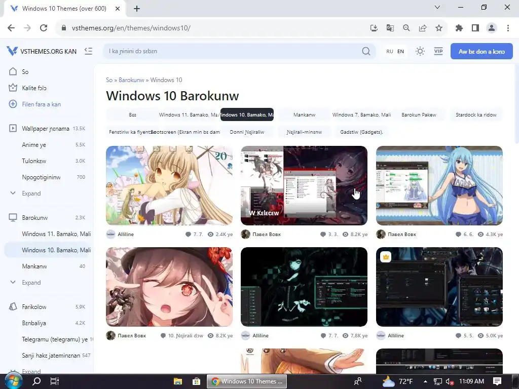The height and width of the screenshot is (389, 519).
Task: Click comments icon for 10. Nɛjirali dɔw
Action: [x=163, y=335]
